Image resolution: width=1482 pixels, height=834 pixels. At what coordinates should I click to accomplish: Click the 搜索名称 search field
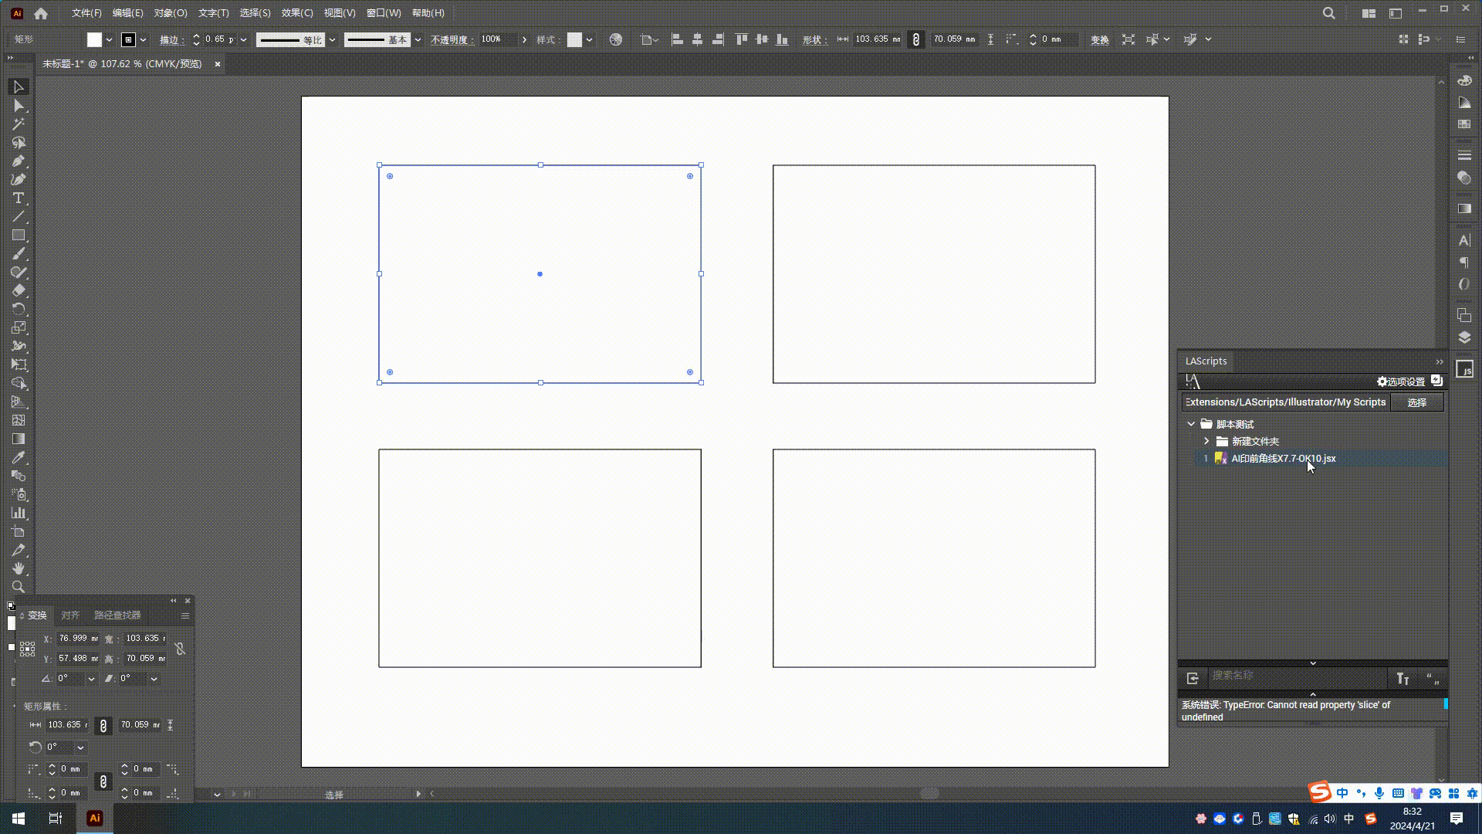pyautogui.click(x=1297, y=676)
